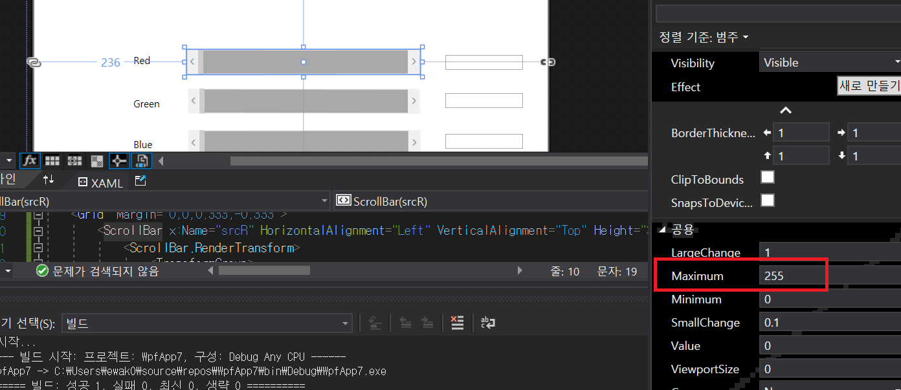
Task: Click the left BorderThickness field
Action: 802,133
